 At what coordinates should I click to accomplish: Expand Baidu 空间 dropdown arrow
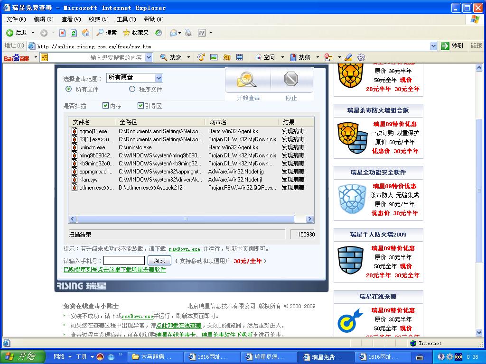point(282,57)
